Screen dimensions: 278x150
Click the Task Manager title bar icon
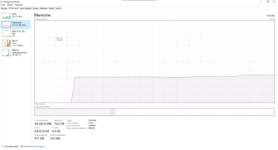[x=2, y=2]
